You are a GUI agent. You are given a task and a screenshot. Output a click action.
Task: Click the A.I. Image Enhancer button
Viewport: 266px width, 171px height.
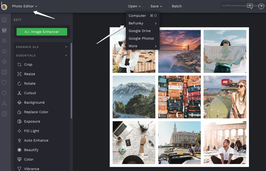[x=42, y=32]
